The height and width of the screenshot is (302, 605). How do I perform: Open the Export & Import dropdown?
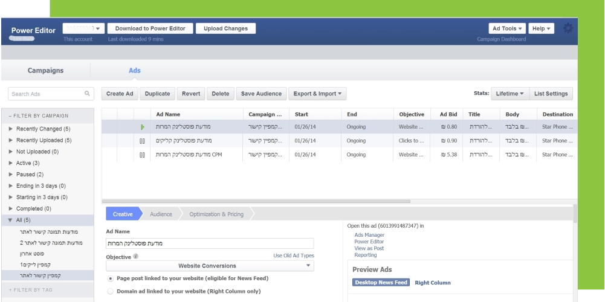pyautogui.click(x=318, y=94)
